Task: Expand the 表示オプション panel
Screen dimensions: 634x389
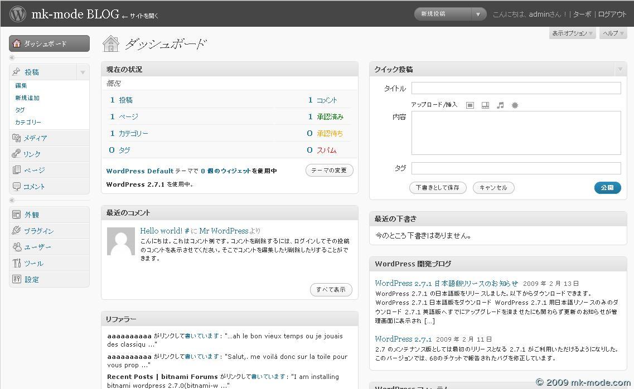Action: point(572,33)
